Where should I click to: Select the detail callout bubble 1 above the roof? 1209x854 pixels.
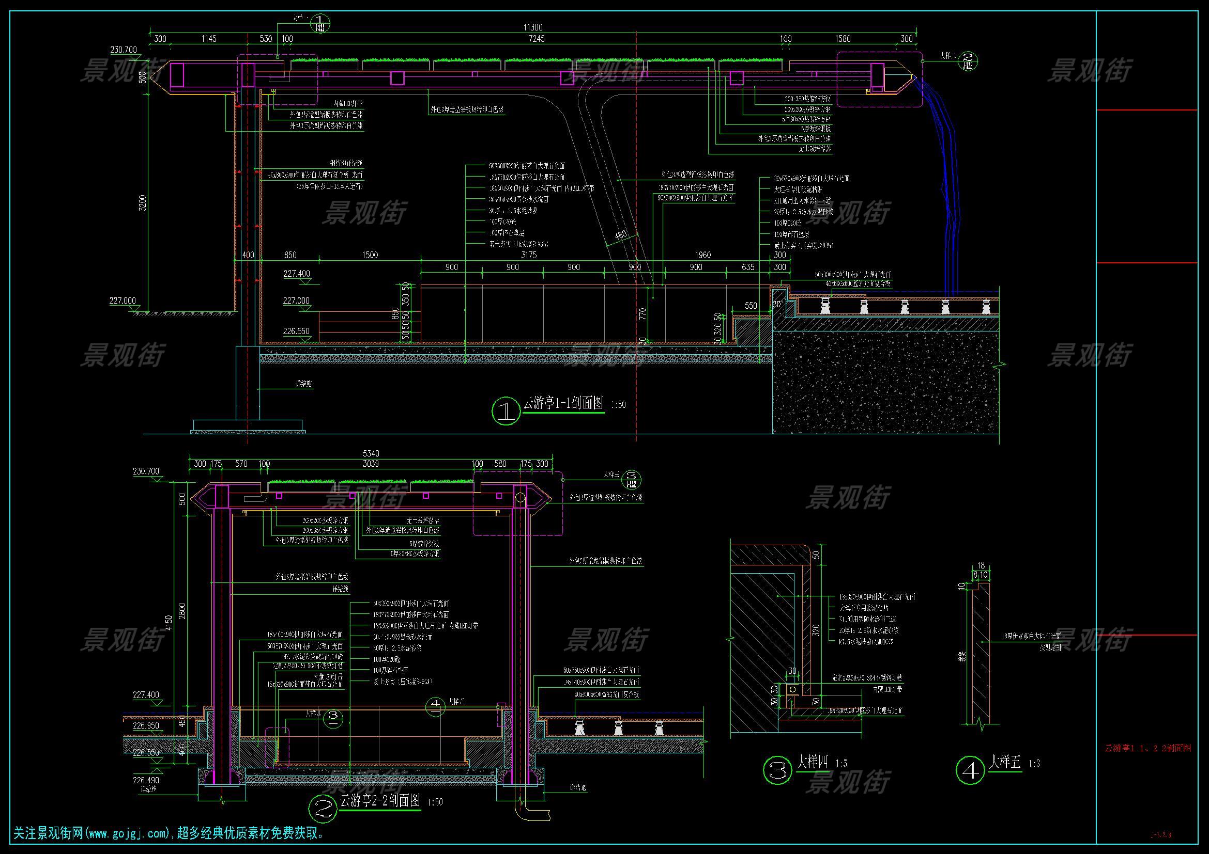(x=319, y=23)
